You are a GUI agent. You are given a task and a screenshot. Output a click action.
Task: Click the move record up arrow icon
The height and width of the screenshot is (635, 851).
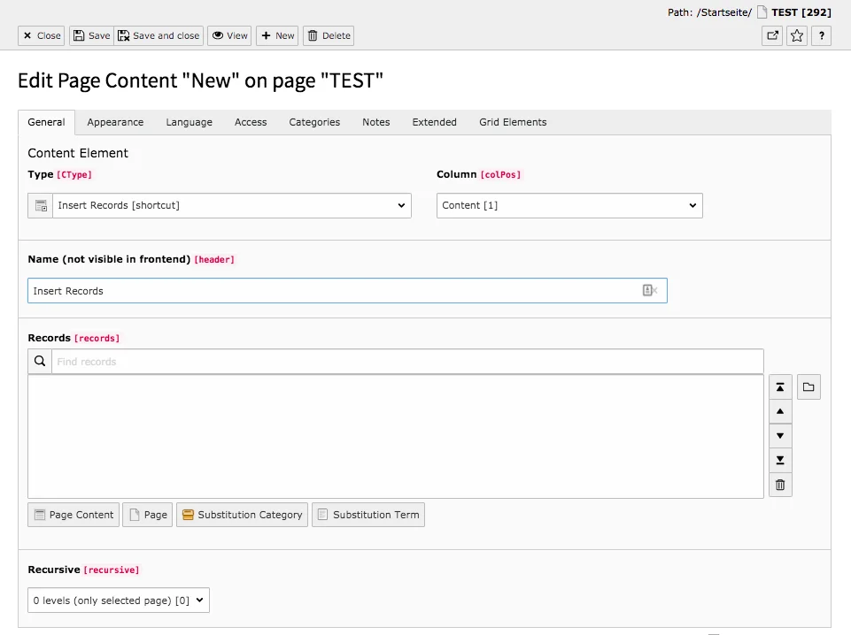click(x=780, y=411)
